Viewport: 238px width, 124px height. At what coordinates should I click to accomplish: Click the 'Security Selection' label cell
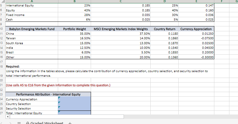pos(32,108)
